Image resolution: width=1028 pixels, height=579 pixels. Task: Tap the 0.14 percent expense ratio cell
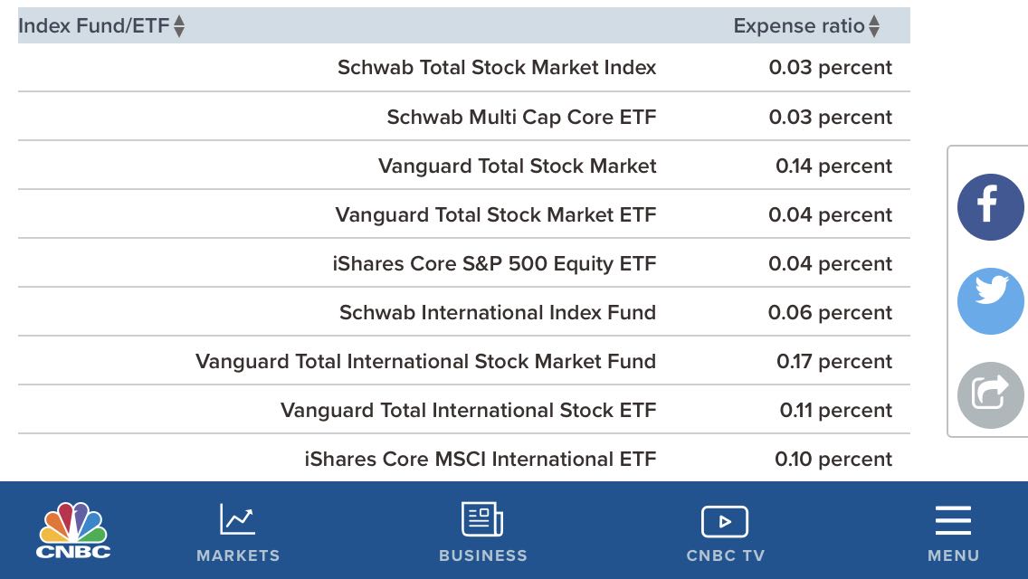[833, 166]
